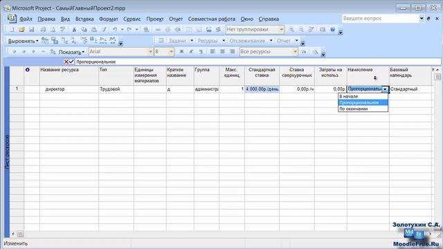Open the Нет группировки grouping dropdown
This screenshot has width=443, height=249.
pos(282,29)
